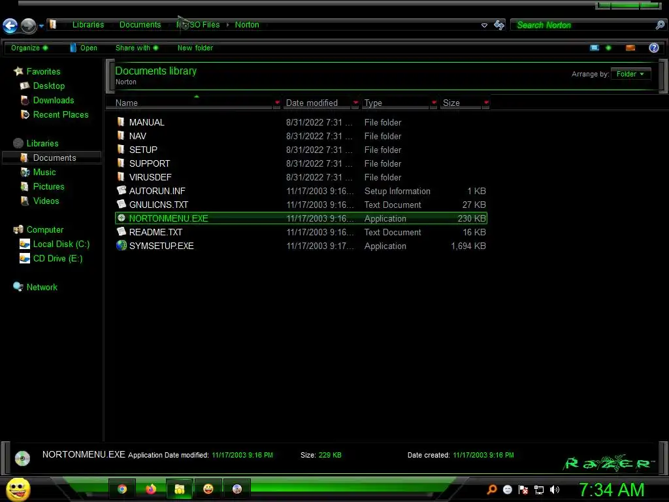Open the Type column filter arrow
Screen dimensions: 669x502
[x=434, y=103]
